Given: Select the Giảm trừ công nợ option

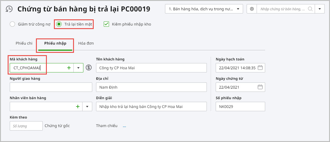Looking at the screenshot, I should click(12, 24).
